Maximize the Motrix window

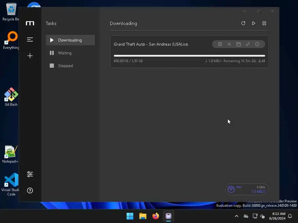point(258,11)
